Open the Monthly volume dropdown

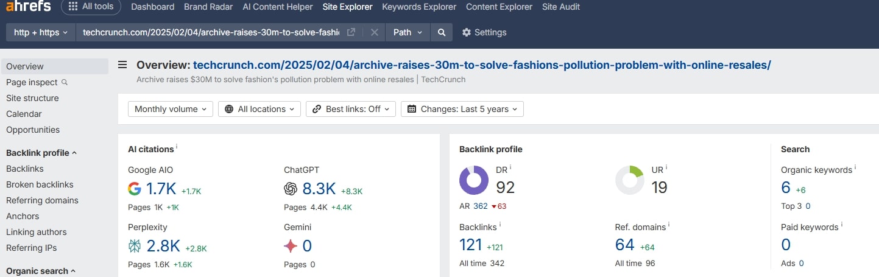pyautogui.click(x=171, y=109)
